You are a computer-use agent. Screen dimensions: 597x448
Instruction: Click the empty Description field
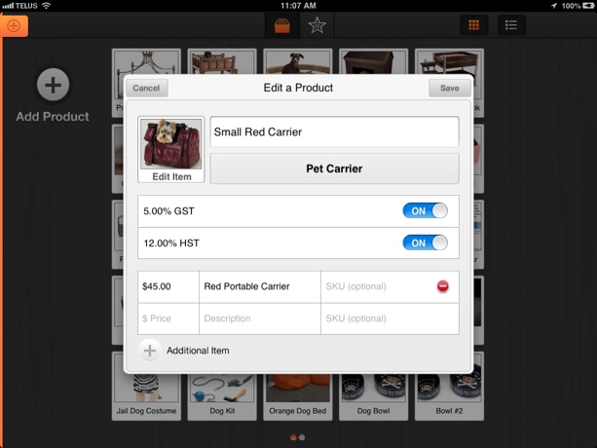pos(260,318)
